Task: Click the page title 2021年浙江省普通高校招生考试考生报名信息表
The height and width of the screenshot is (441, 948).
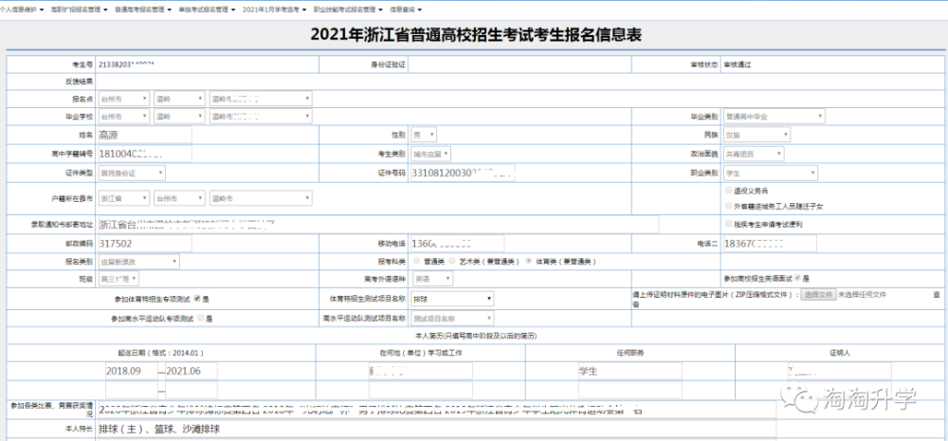Action: 476,35
